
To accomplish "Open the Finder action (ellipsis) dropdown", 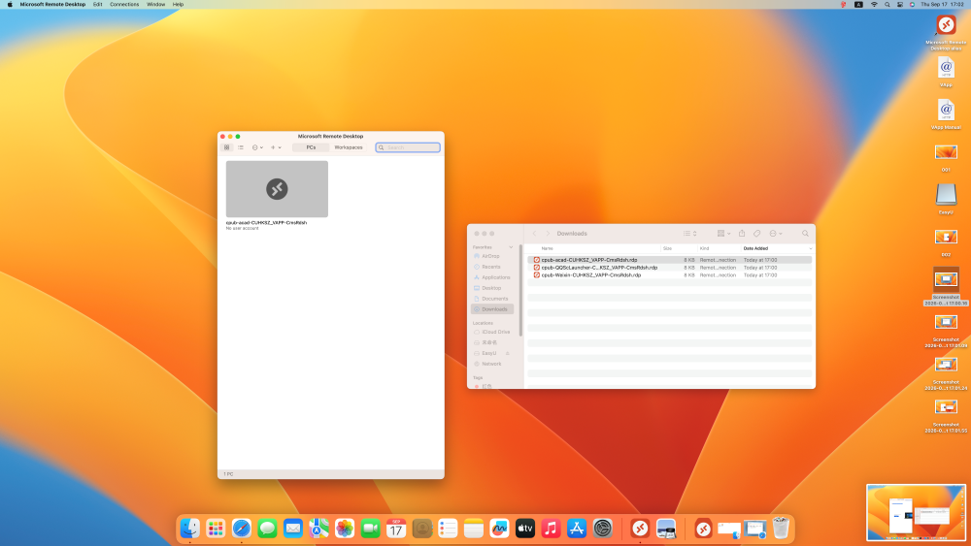I will coord(776,233).
